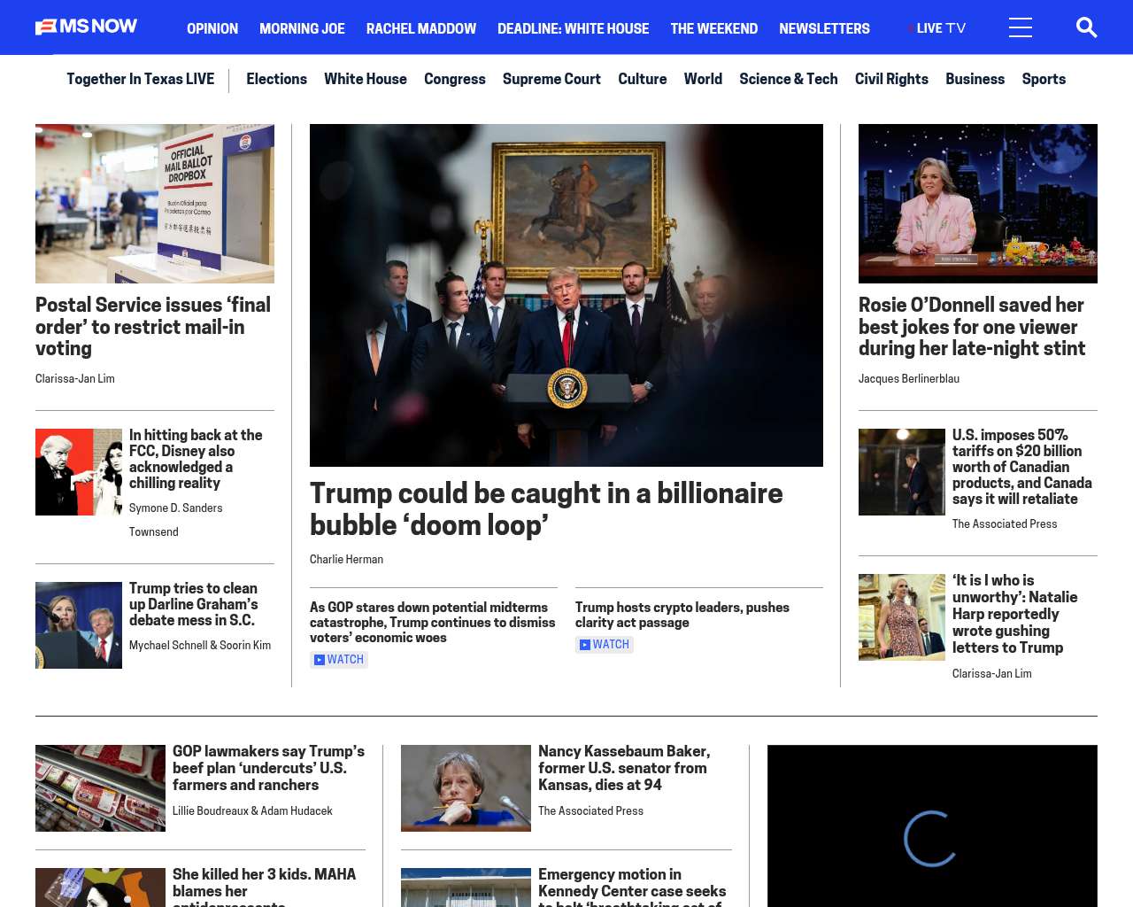Viewport: 1133px width, 907px height.
Task: View author Charlie Herman's page
Action: click(x=346, y=560)
